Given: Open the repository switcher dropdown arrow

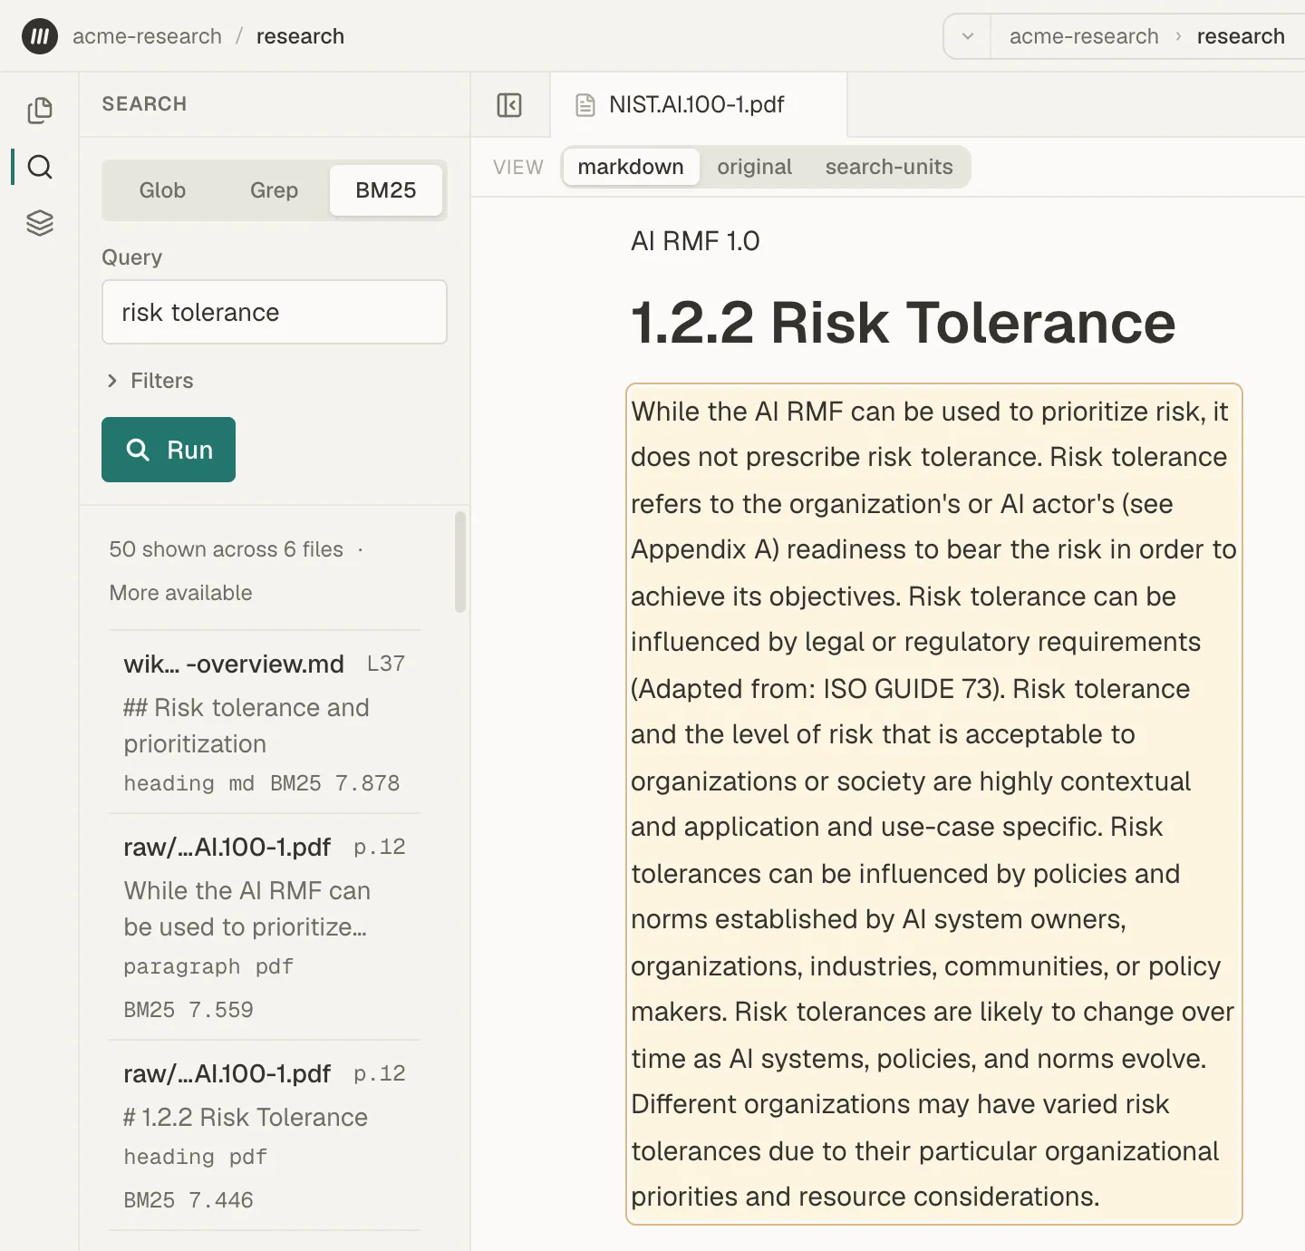Looking at the screenshot, I should coord(968,36).
